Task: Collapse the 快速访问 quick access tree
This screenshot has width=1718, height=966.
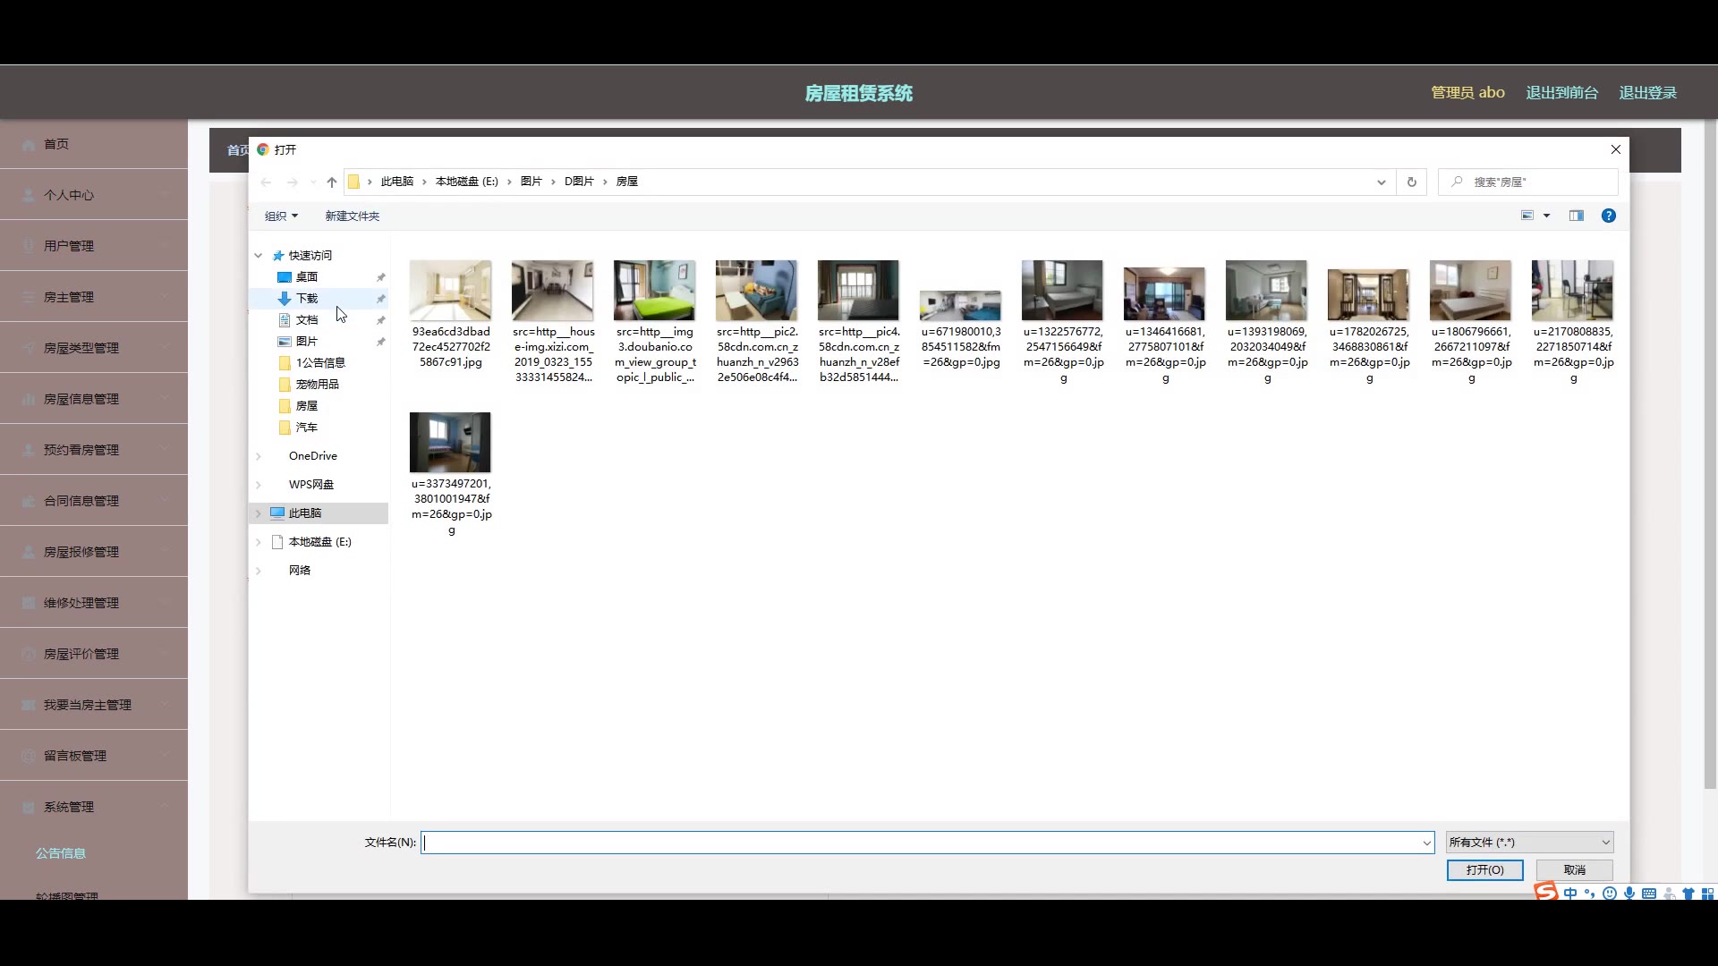Action: 259,255
